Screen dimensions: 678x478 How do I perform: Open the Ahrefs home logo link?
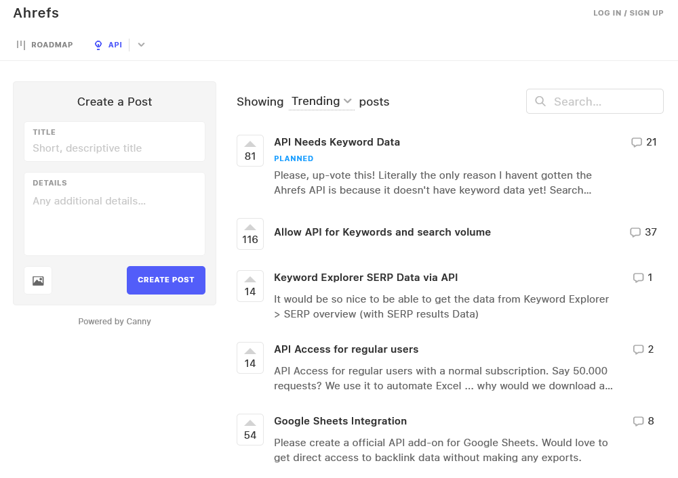36,13
